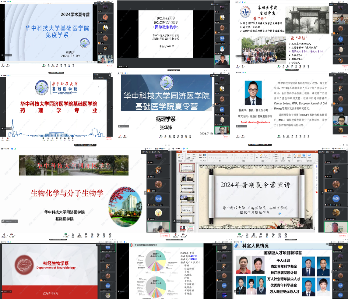The height and width of the screenshot is (299, 348).
Task: Open the File tab in PowerPoint ribbon
Action: [x=179, y=151]
